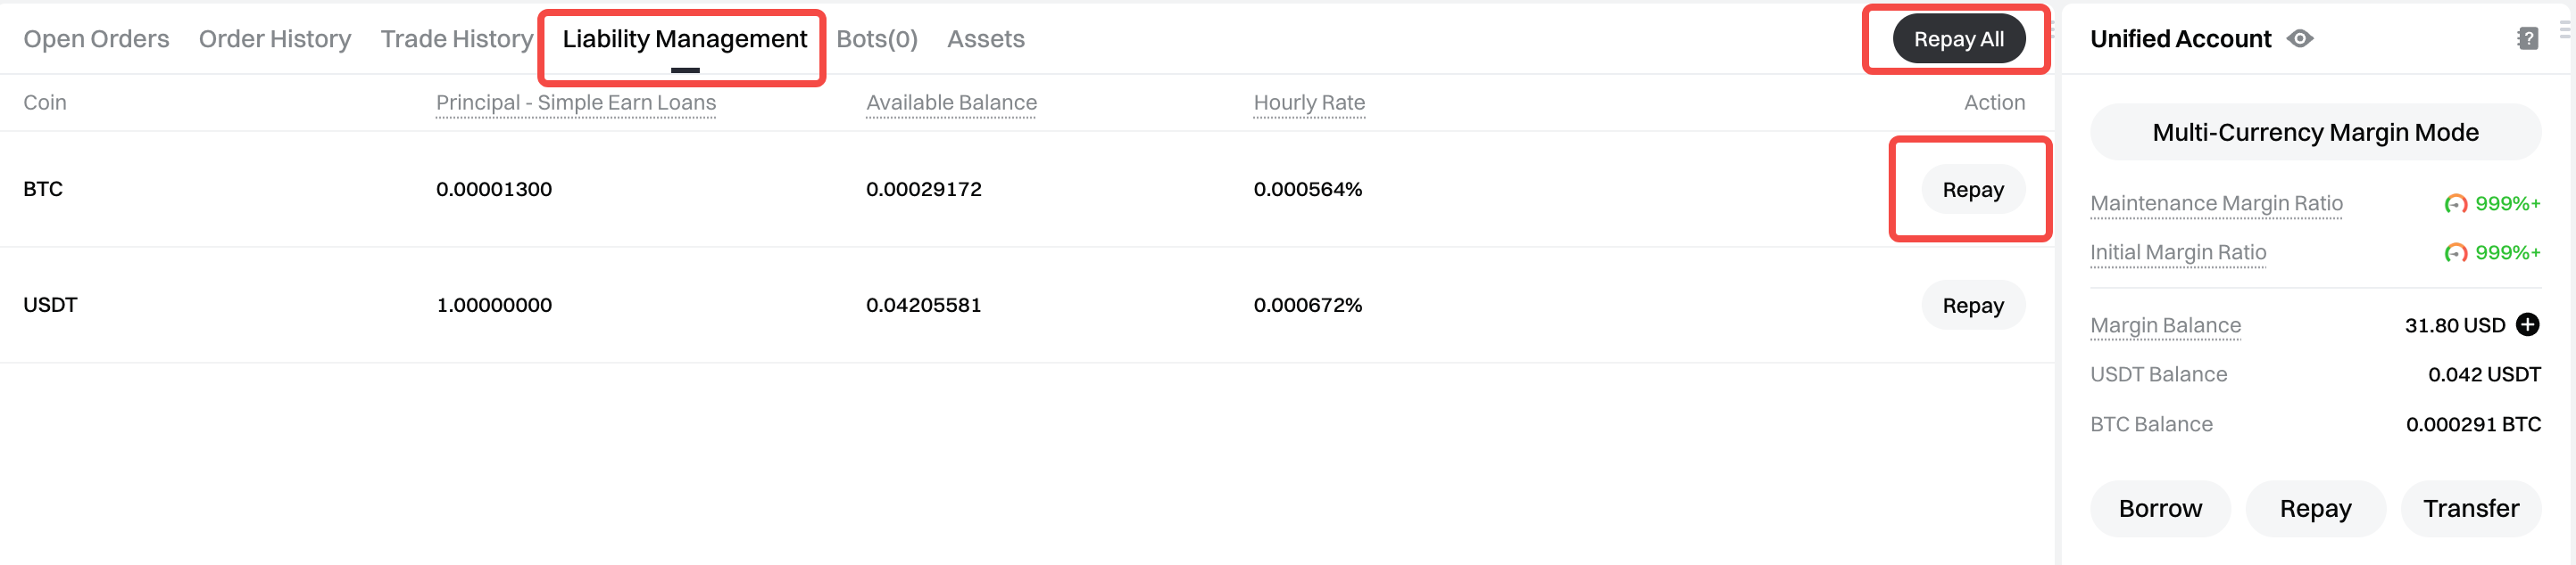Image resolution: width=2576 pixels, height=565 pixels.
Task: Open the help guide book icon
Action: tap(2527, 39)
